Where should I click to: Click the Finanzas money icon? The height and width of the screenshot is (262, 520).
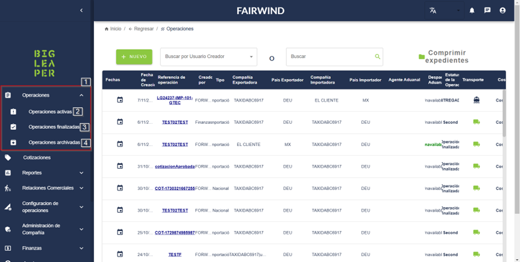[x=8, y=248]
